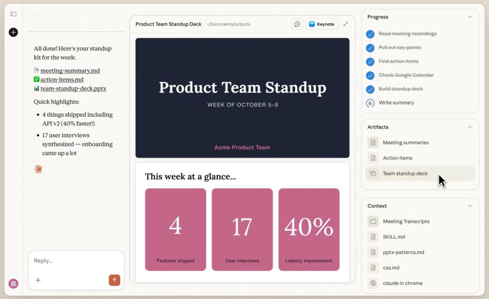Viewport: 489px width, 299px height.
Task: Click the Write summary progress step indicator
Action: tap(370, 103)
